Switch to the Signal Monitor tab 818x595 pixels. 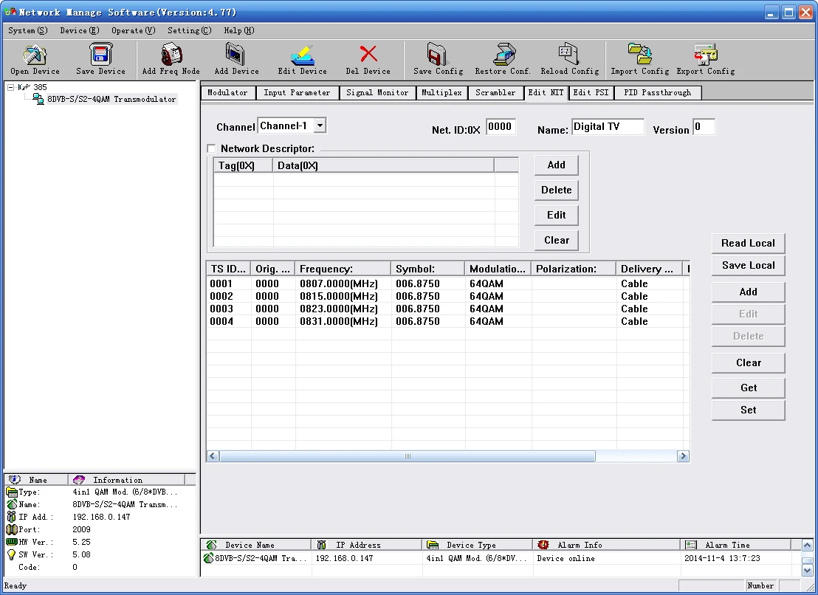pos(377,93)
